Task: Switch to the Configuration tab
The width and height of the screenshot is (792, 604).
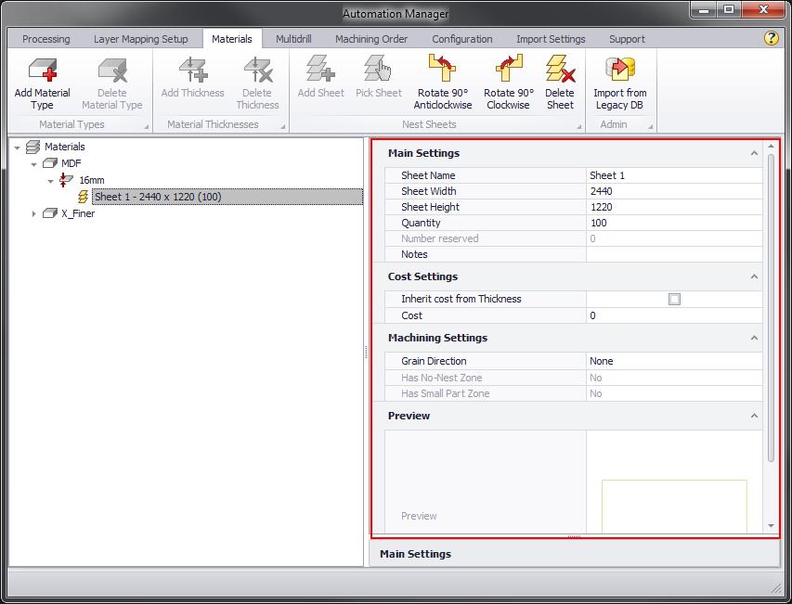Action: pyautogui.click(x=461, y=39)
